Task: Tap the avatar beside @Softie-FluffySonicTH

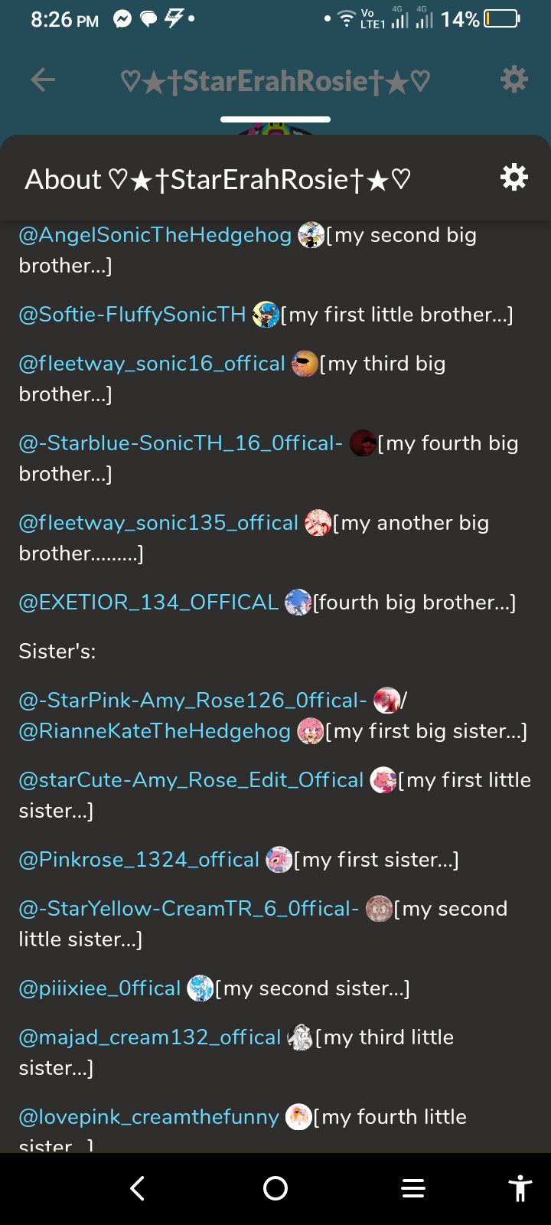Action: click(x=266, y=315)
